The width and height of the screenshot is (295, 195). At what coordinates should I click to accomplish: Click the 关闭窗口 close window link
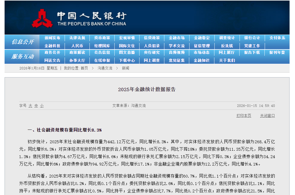(267, 116)
